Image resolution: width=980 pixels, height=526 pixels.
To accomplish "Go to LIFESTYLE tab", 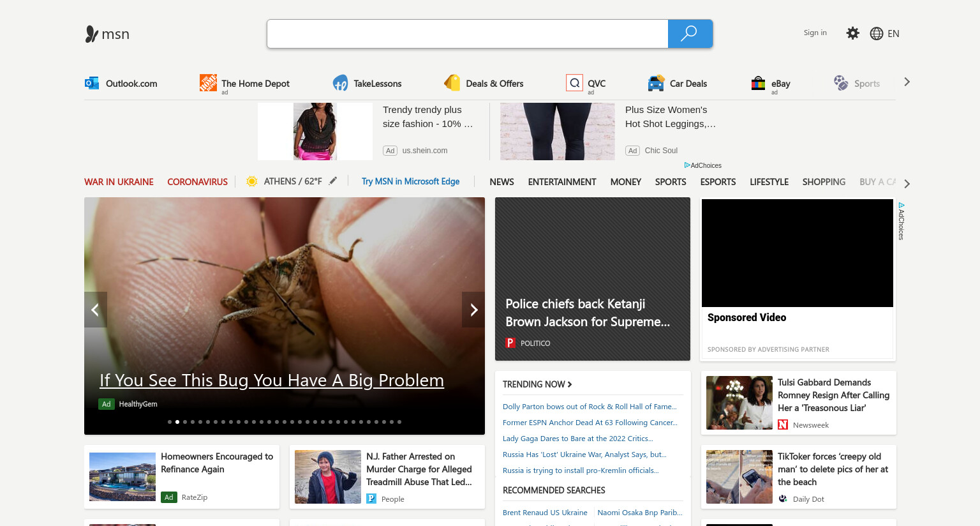I will tap(769, 182).
